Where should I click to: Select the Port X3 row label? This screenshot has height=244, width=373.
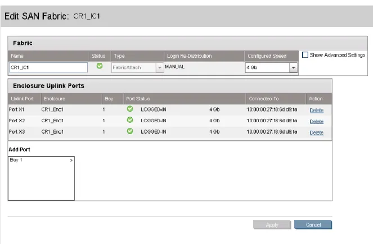coord(17,132)
